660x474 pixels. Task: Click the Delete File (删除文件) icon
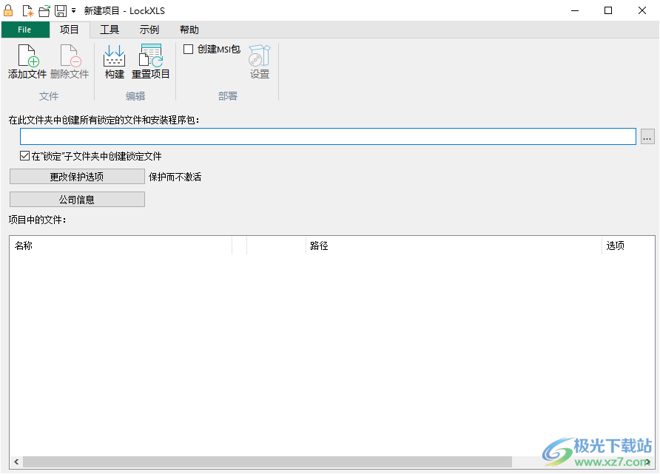[x=70, y=56]
